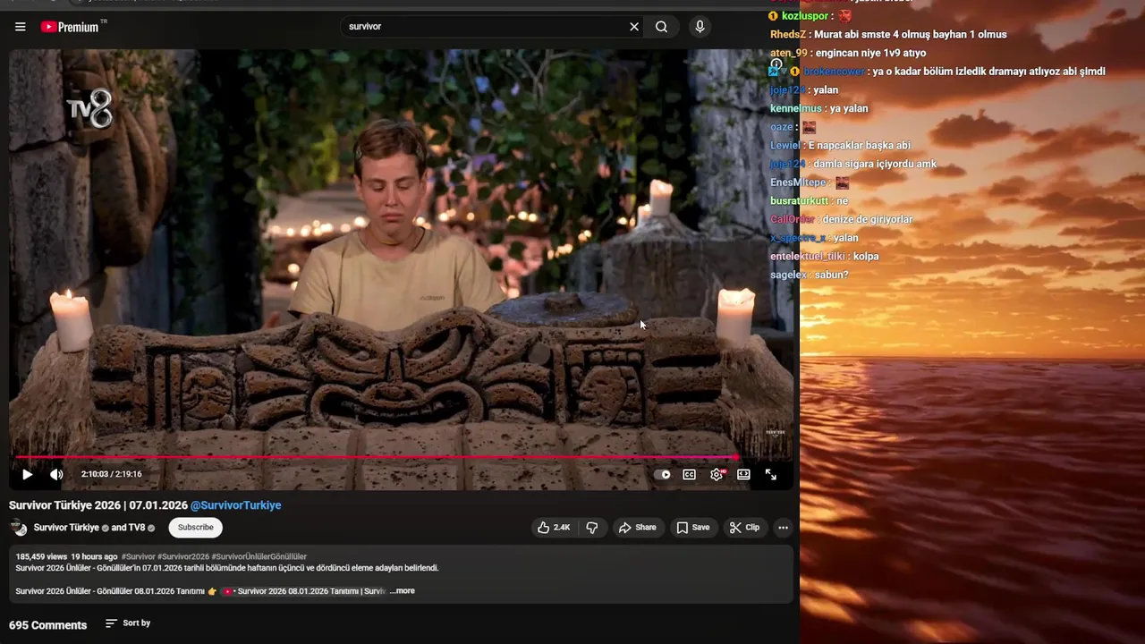
Task: Save the video to a playlist
Action: click(693, 528)
